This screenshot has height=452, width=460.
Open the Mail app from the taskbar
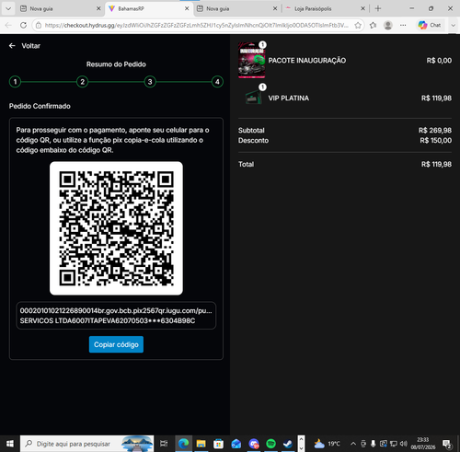pyautogui.click(x=236, y=444)
